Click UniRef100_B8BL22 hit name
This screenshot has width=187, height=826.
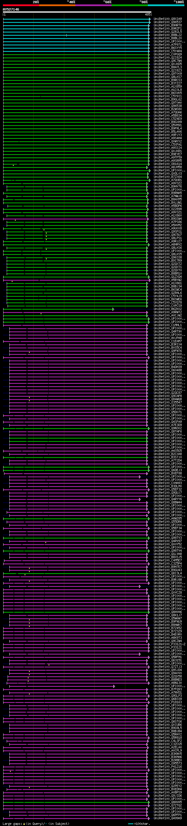click(x=168, y=35)
